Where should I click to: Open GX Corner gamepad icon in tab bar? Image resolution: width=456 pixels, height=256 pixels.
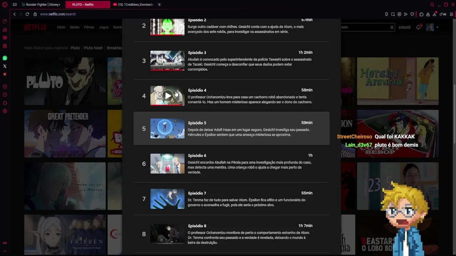point(15,5)
